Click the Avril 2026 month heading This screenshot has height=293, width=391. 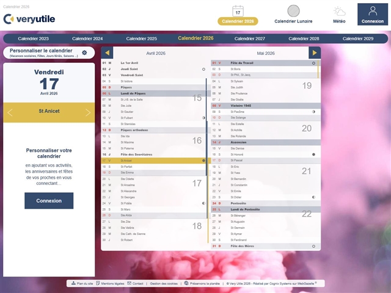156,53
